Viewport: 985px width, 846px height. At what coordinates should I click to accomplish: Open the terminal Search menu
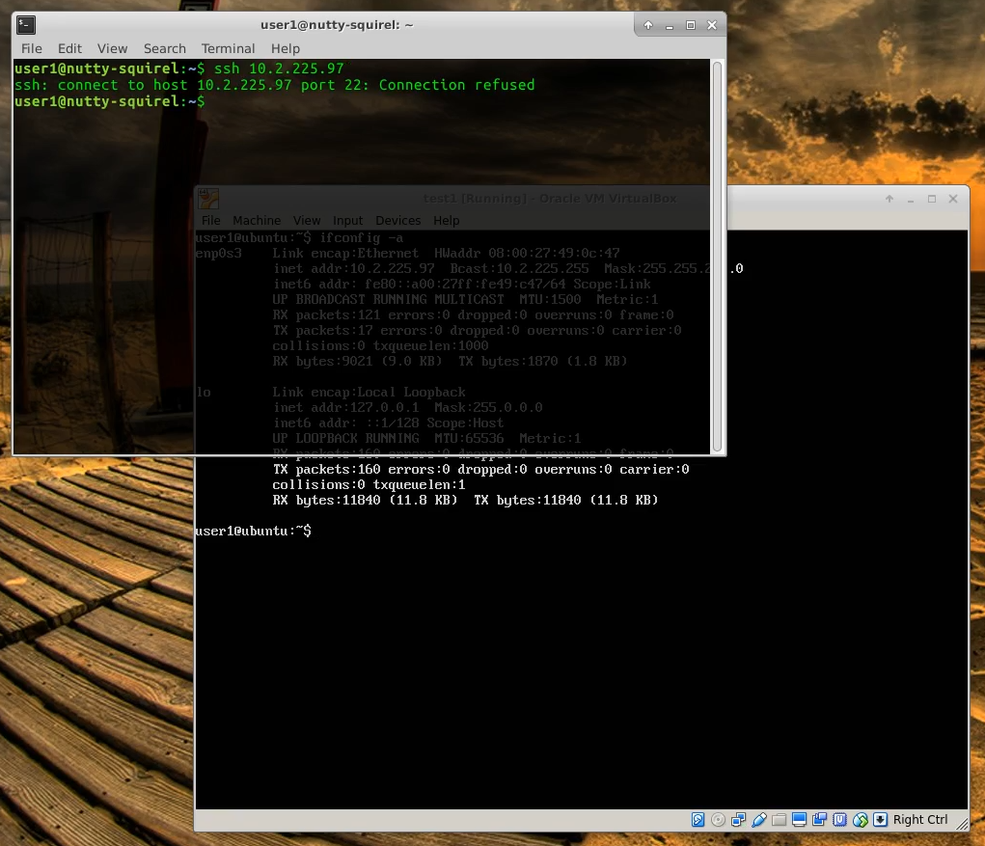coord(165,48)
